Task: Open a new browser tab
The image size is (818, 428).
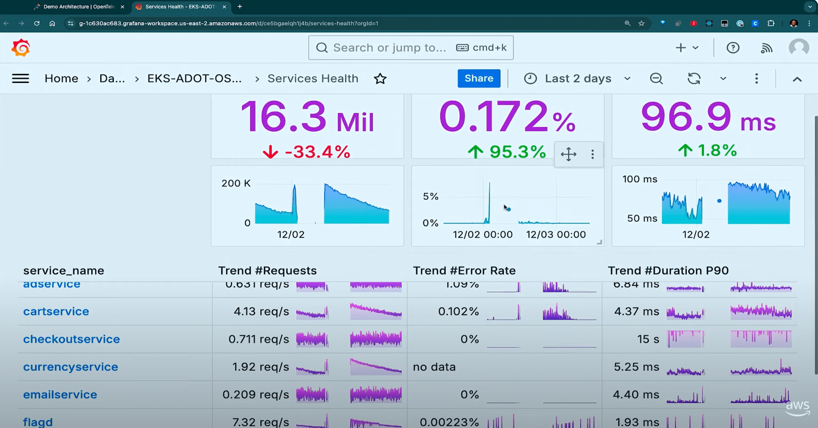Action: tap(240, 7)
